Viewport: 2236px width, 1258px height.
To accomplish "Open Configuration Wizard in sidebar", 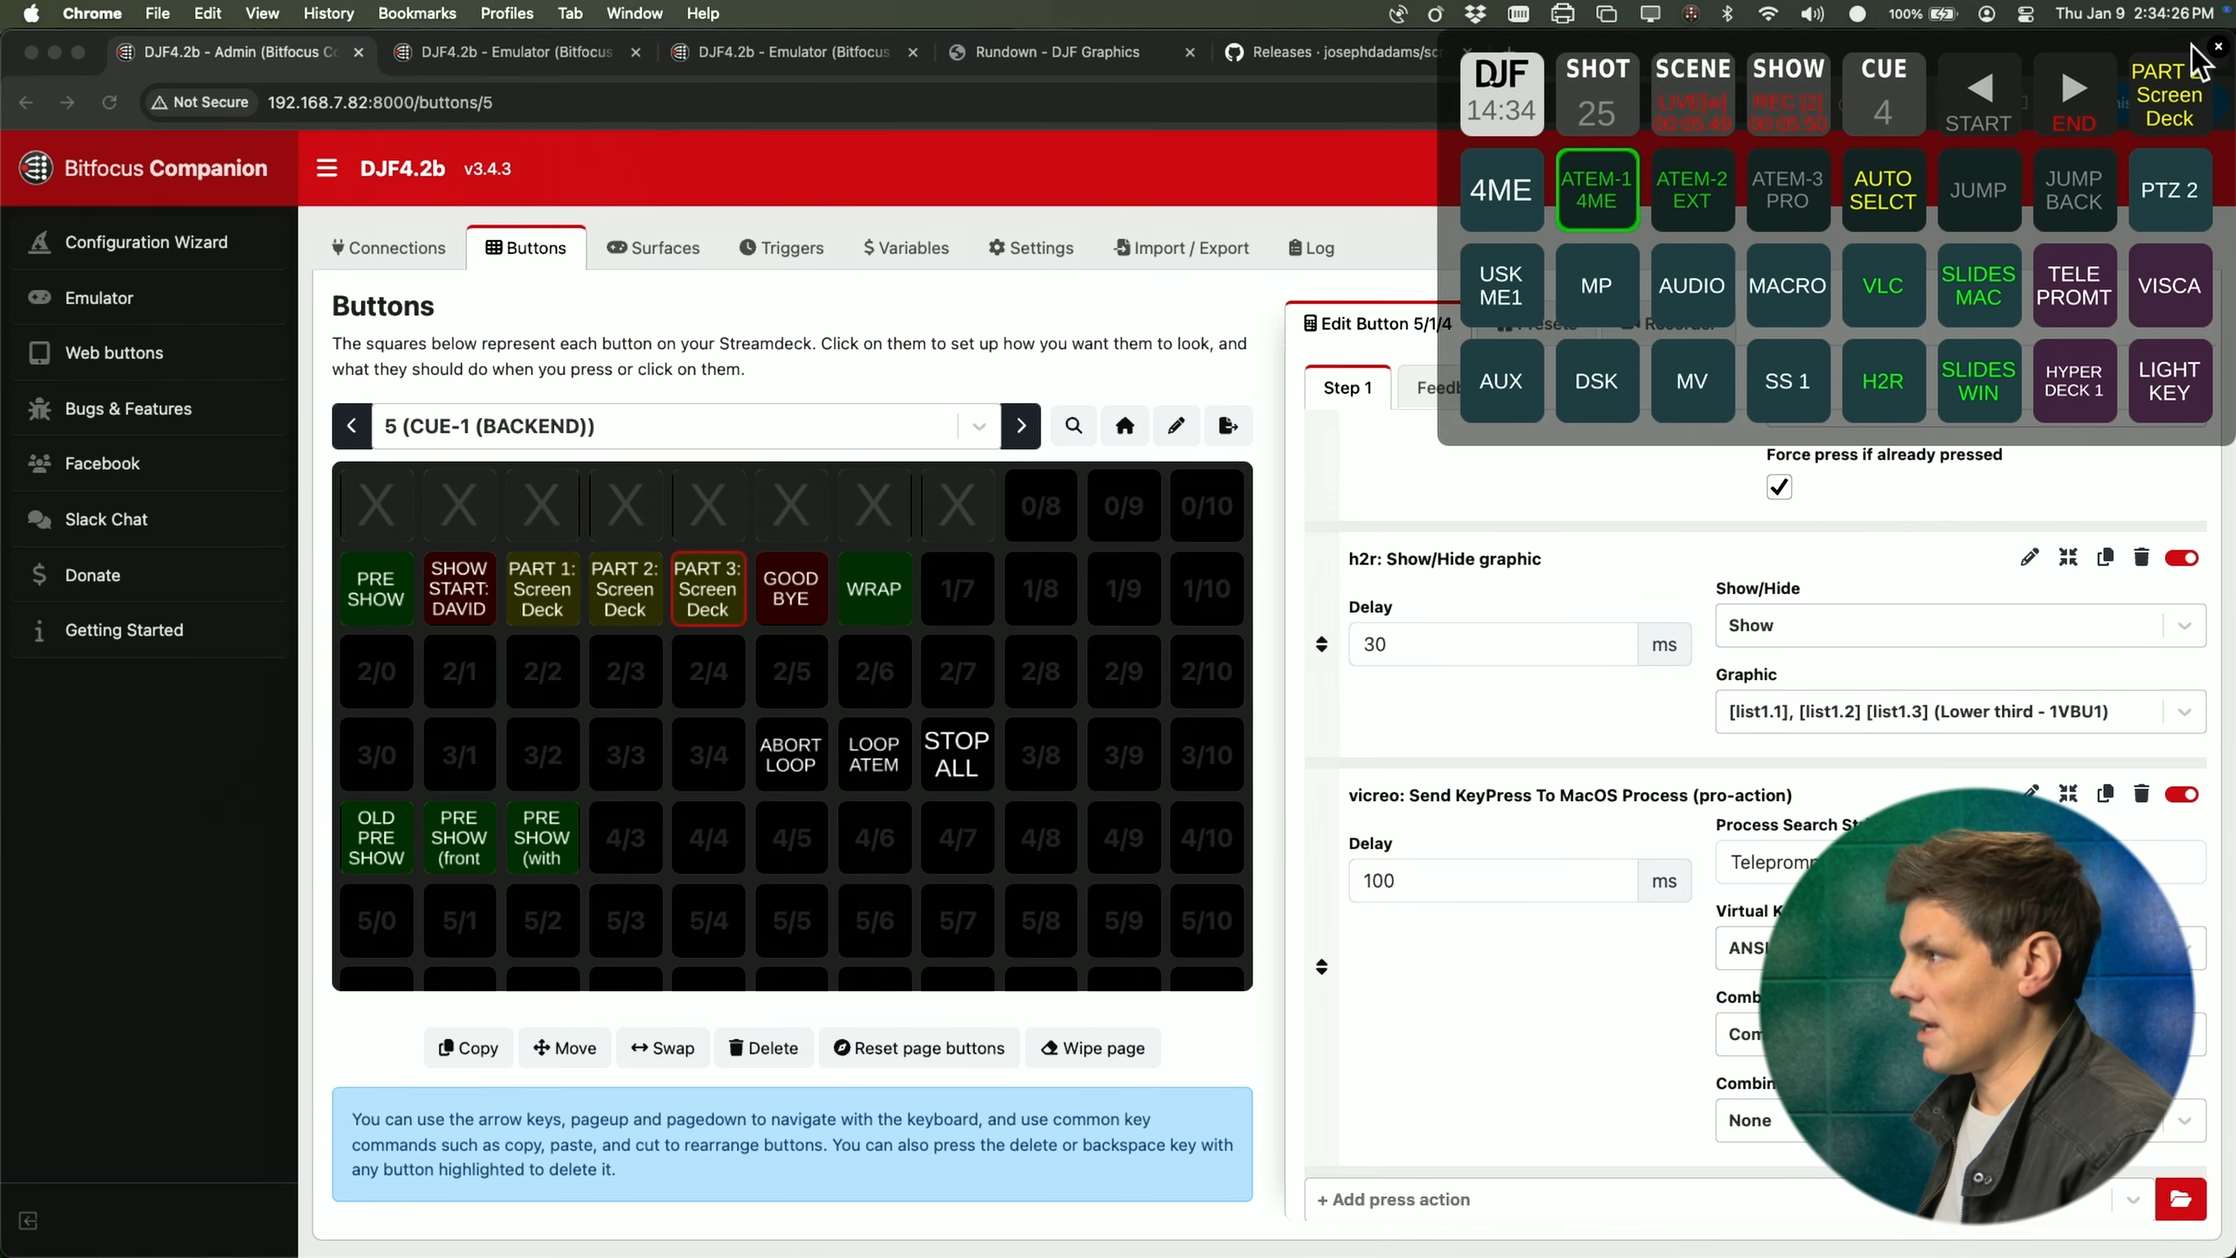I will [149, 242].
